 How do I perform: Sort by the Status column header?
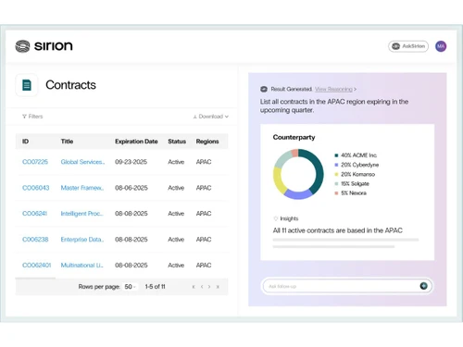coord(177,142)
